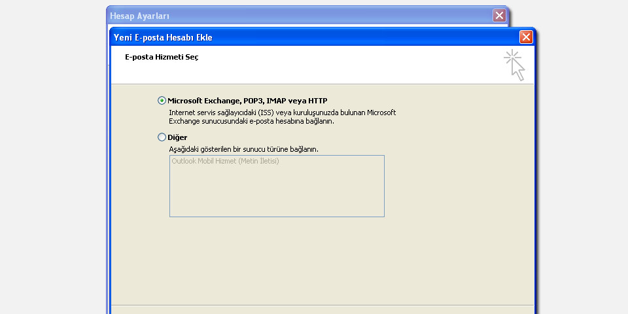This screenshot has width=628, height=314.
Task: Close the Yeni E-posta Hesabı Ekle dialog
Action: [526, 37]
